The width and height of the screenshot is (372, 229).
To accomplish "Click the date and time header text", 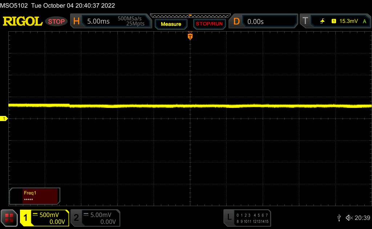I will click(73, 5).
